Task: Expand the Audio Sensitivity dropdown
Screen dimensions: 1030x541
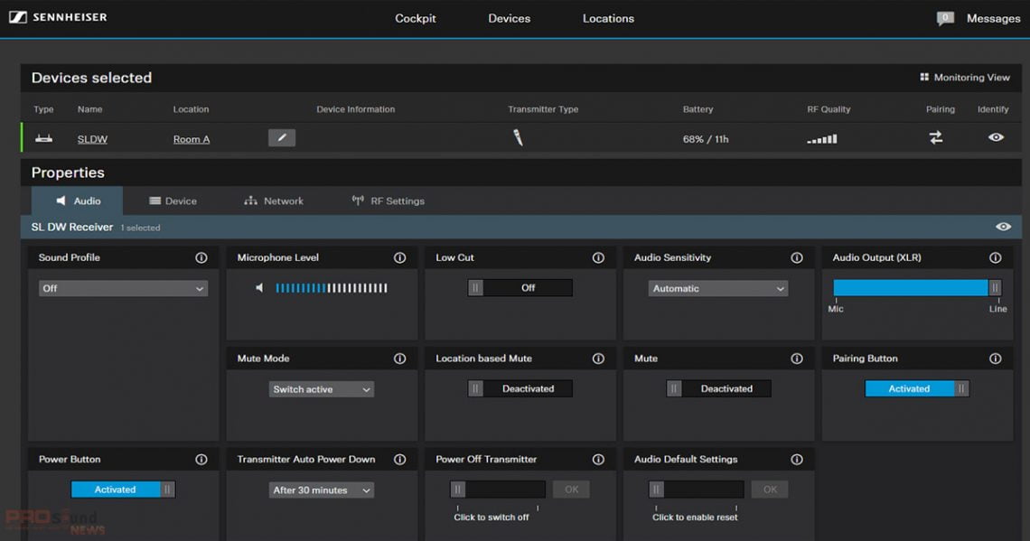Action: [x=718, y=289]
